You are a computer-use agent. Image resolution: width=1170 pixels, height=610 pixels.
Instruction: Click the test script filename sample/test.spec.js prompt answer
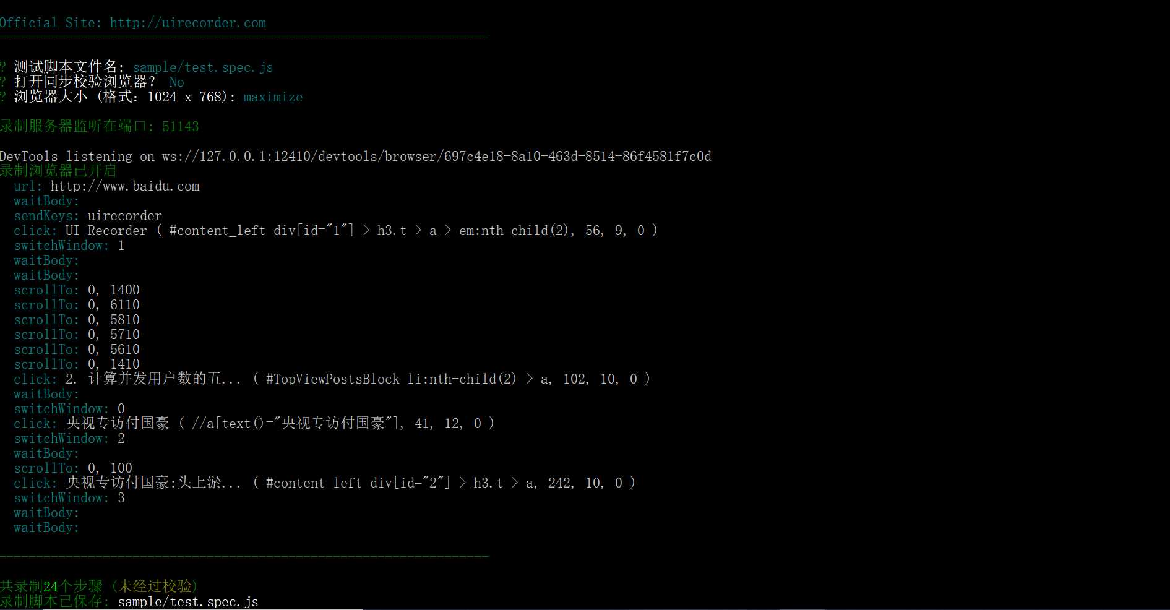point(203,67)
